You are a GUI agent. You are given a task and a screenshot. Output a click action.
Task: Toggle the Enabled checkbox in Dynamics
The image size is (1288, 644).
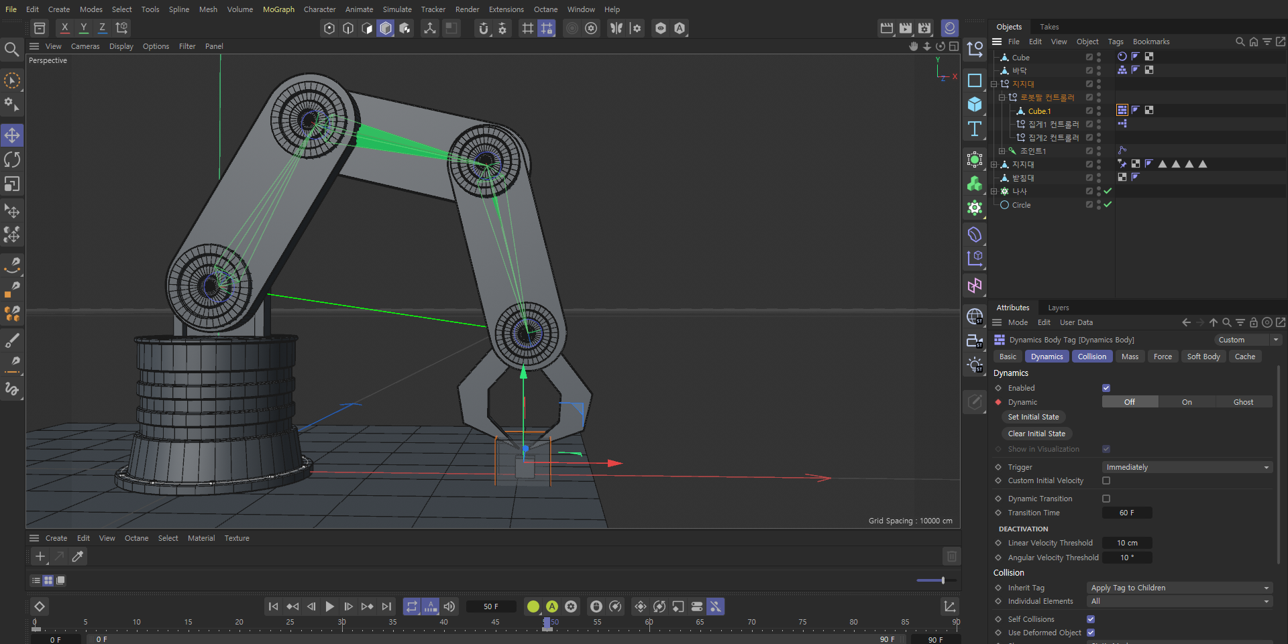tap(1106, 388)
